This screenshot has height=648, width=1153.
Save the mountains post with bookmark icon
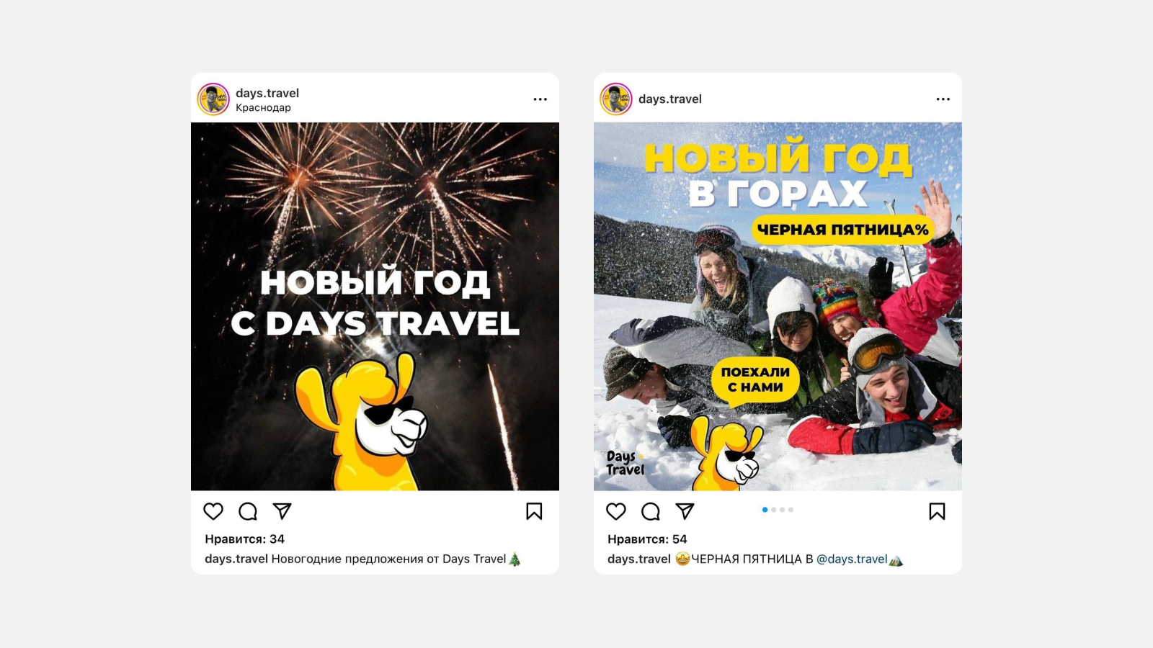tap(937, 511)
